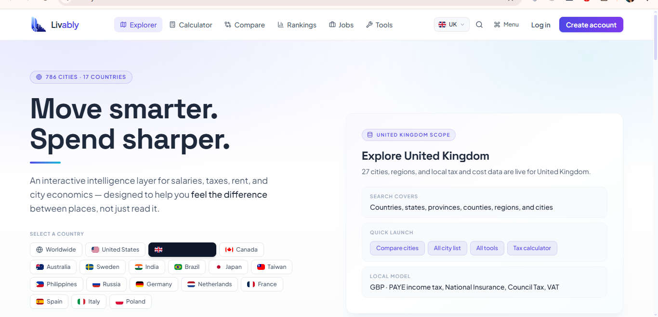Click the Livably logo icon
The width and height of the screenshot is (658, 317).
[x=39, y=25]
